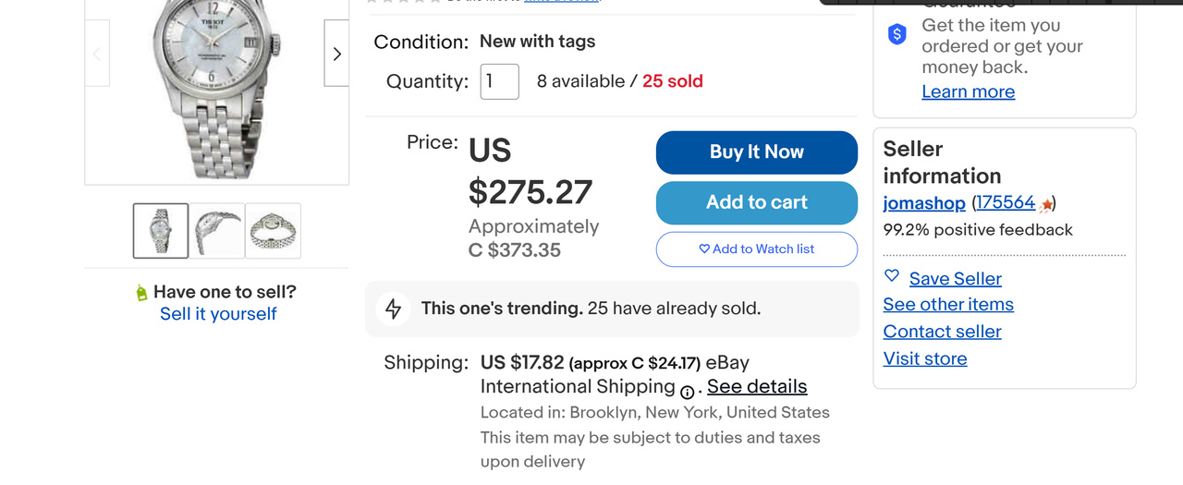Open shipping See details link
Viewport: 1183px width, 485px height.
757,387
